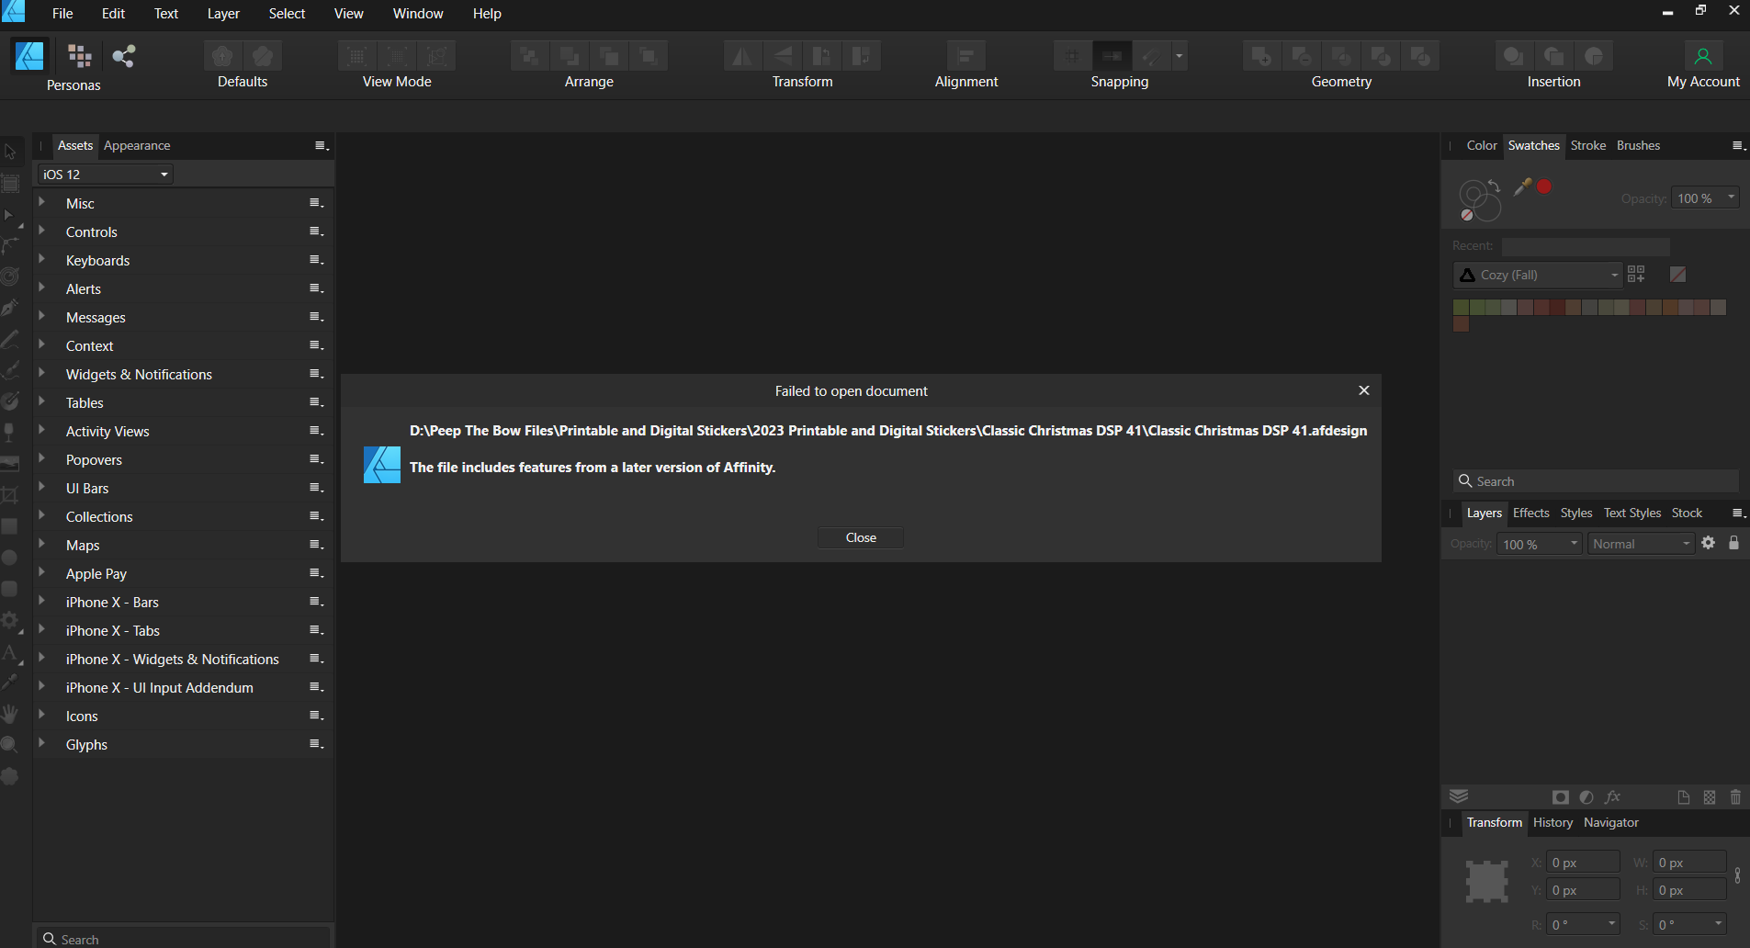
Task: Switch to Pixel Persona icon
Action: [x=80, y=56]
